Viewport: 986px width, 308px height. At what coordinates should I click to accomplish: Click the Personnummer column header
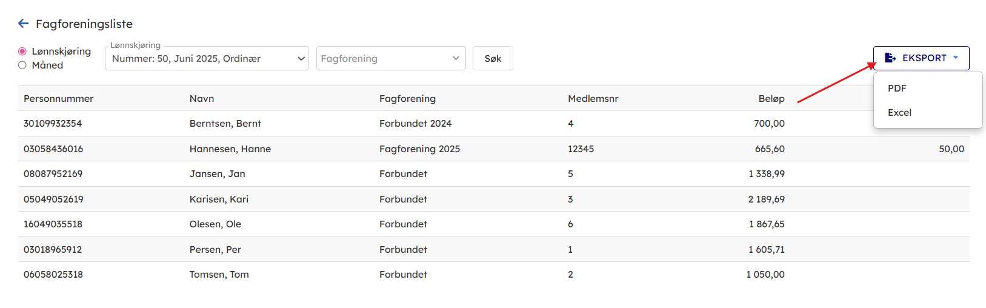pos(59,99)
